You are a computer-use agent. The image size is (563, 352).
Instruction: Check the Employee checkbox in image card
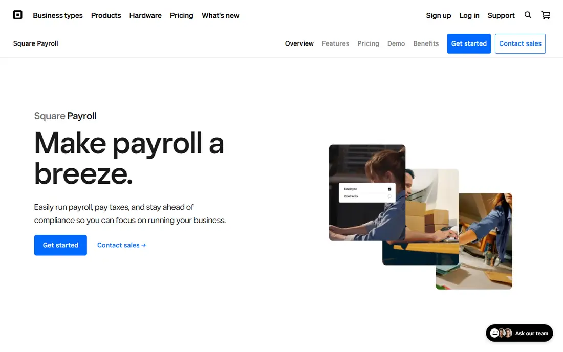point(389,189)
